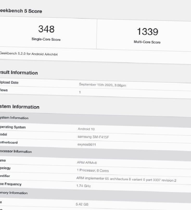Screen dimensions: 191x210
Task: Click the processor Name row label
Action: pos(3,160)
